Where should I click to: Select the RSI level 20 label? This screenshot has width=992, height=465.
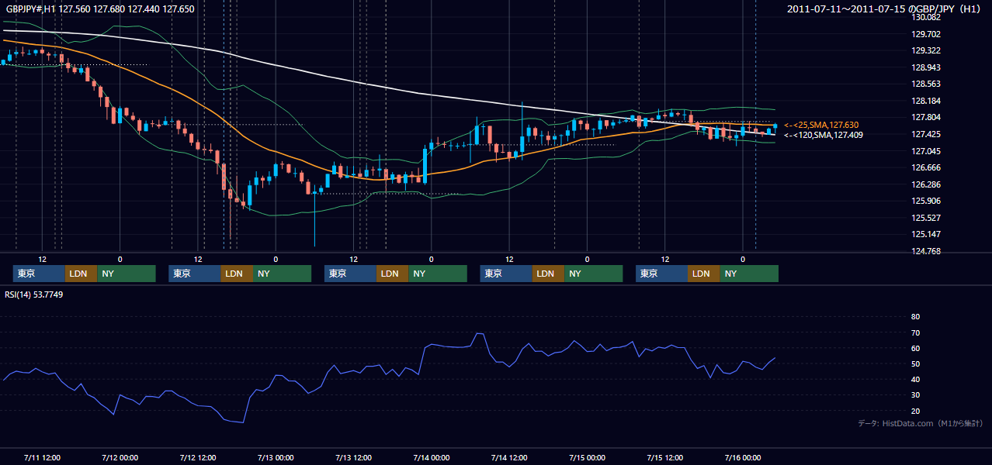tap(915, 411)
